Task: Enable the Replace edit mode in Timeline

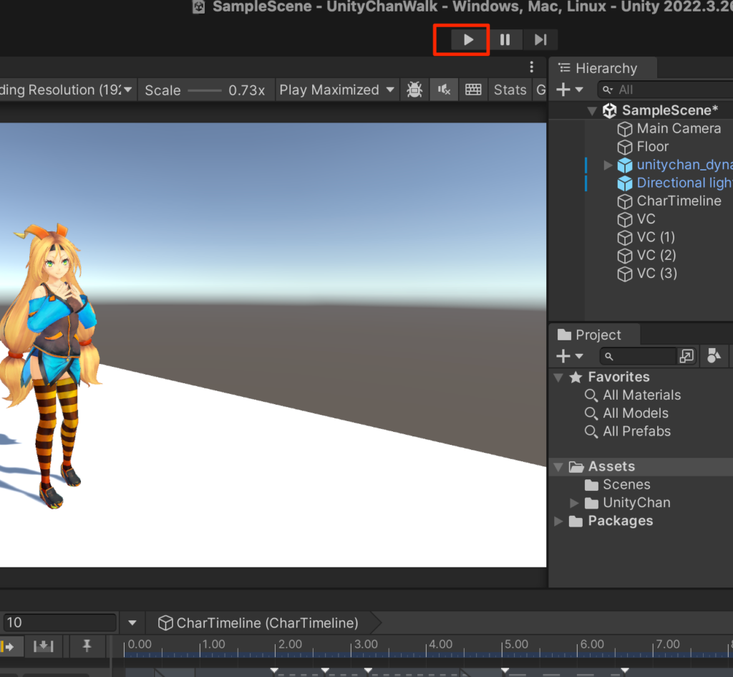Action: pos(43,647)
